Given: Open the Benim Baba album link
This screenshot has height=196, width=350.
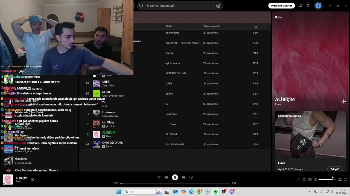Looking at the screenshot, I should (172, 33).
